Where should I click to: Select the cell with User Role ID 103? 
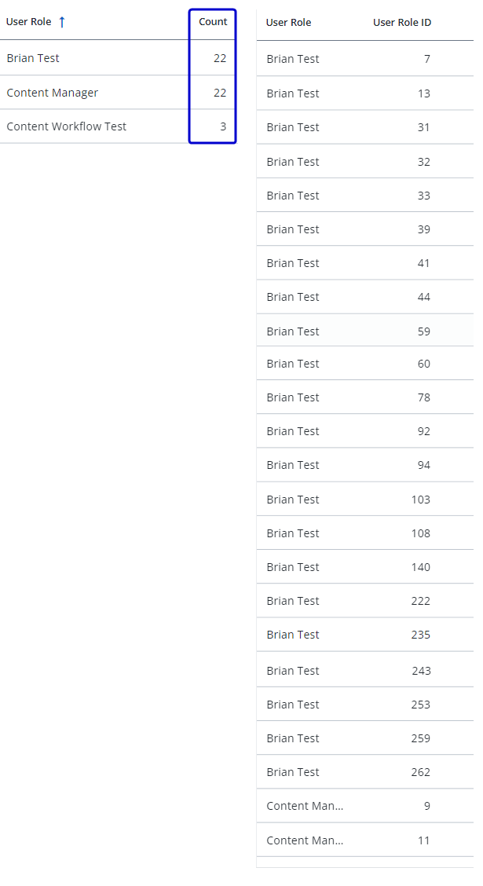[421, 500]
